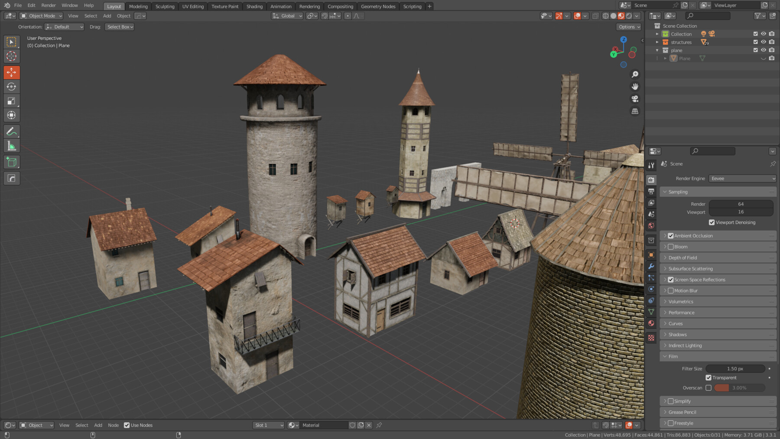The width and height of the screenshot is (780, 439).
Task: Unlink the current material with the X button
Action: point(369,425)
